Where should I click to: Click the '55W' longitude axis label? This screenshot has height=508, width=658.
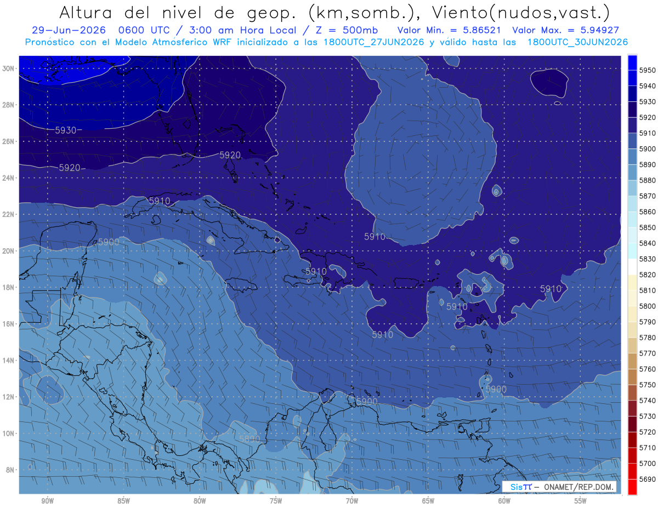pos(581,501)
